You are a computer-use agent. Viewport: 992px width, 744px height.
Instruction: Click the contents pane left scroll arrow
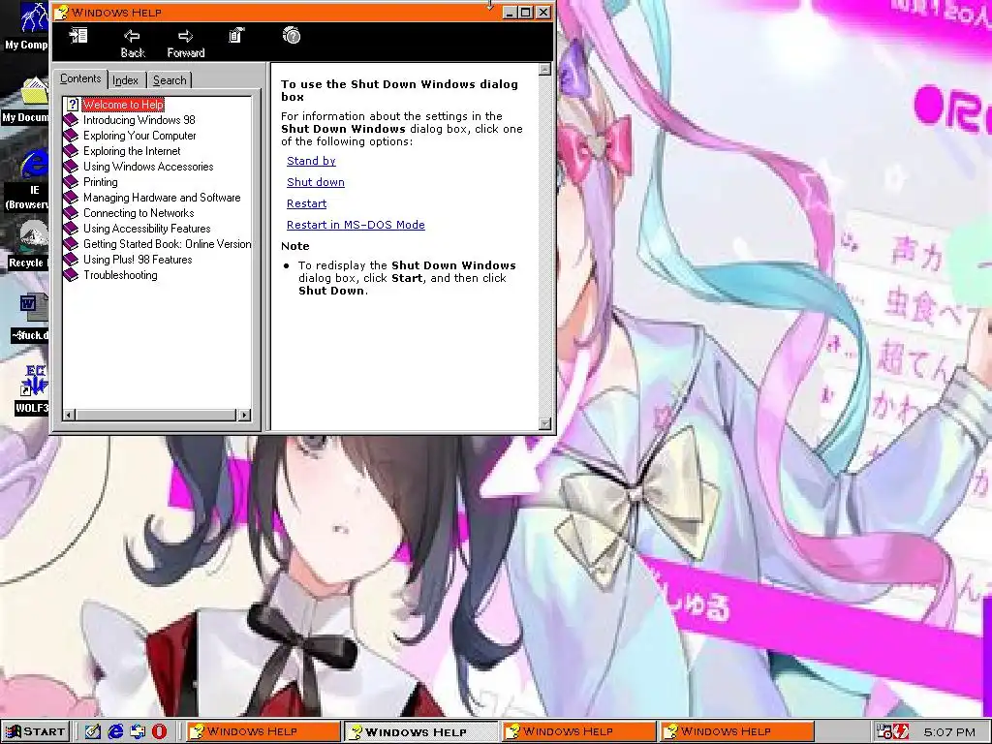pyautogui.click(x=69, y=415)
